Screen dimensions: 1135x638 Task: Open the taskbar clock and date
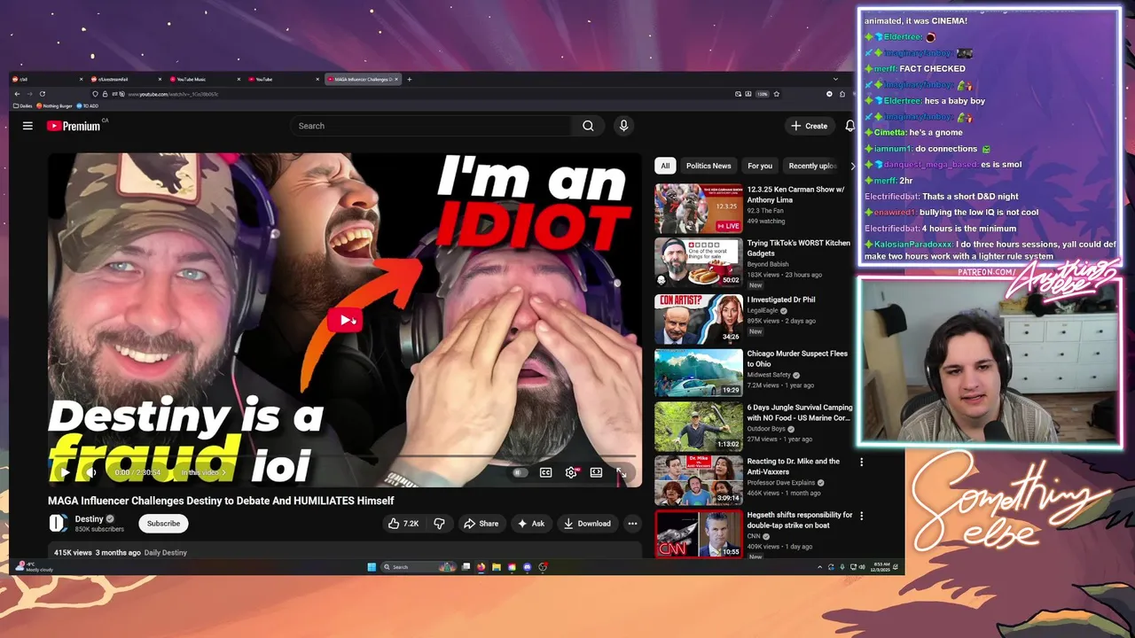880,567
